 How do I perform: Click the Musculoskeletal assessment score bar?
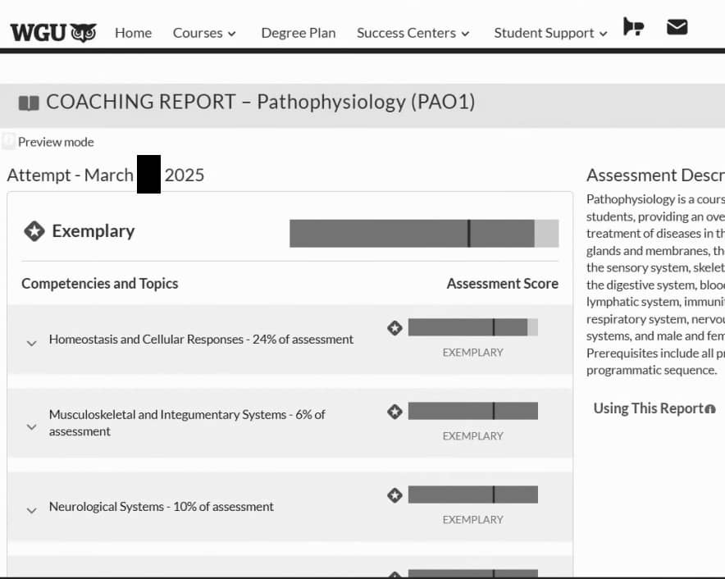coord(472,411)
